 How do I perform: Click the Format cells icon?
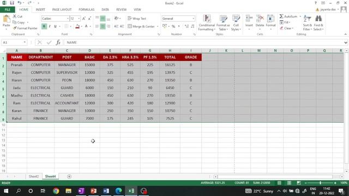coord(270,19)
